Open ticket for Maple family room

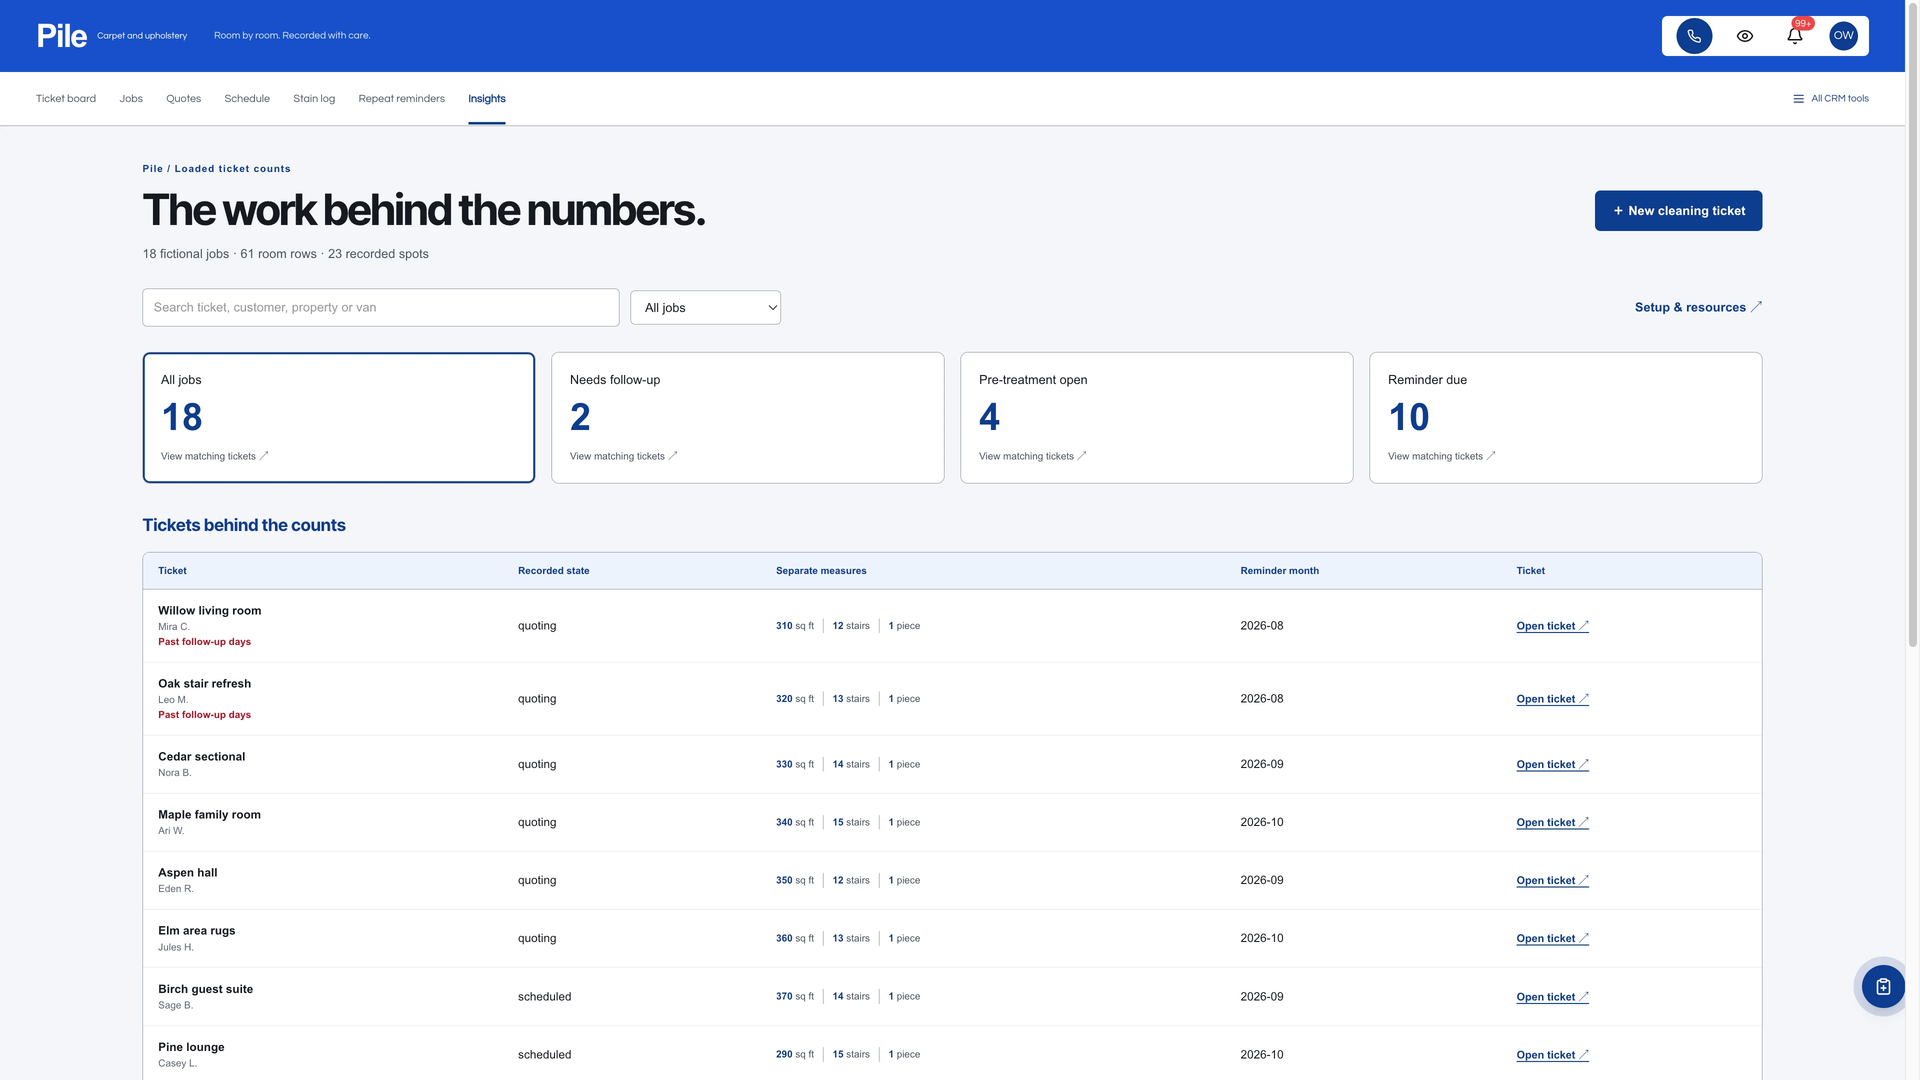click(x=1552, y=823)
